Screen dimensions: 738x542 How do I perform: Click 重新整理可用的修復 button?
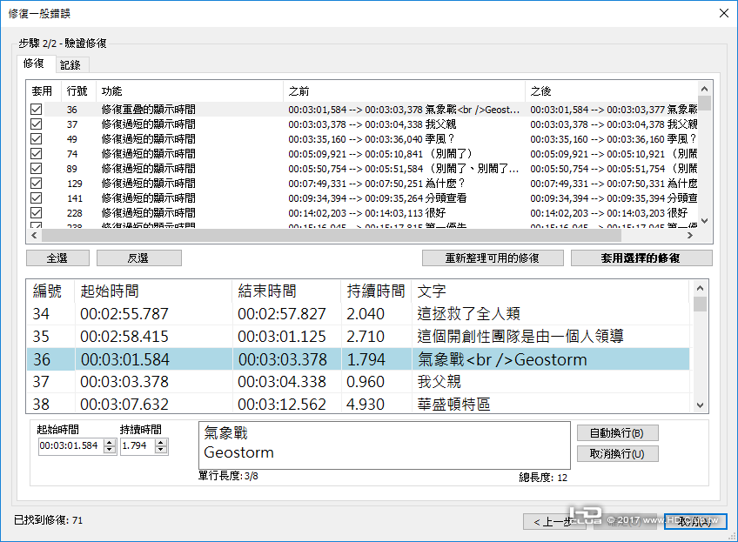[x=493, y=258]
